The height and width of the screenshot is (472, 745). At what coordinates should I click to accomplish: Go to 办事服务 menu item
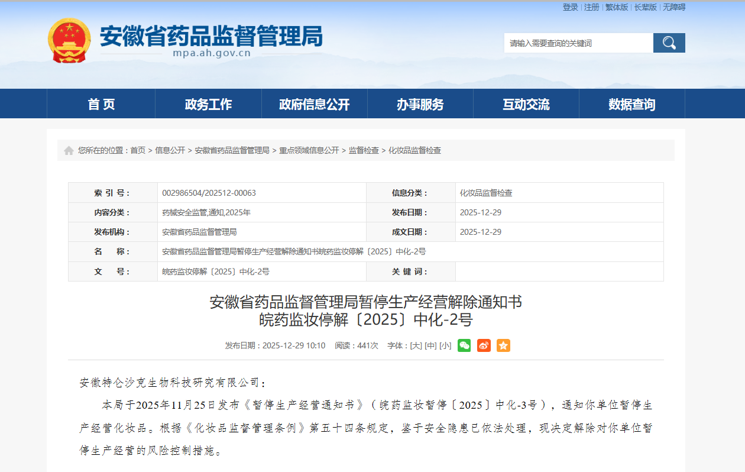pyautogui.click(x=420, y=104)
